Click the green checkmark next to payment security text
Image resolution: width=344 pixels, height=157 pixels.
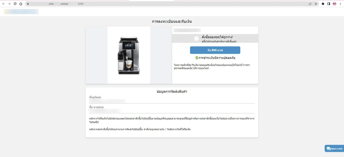click(x=196, y=58)
